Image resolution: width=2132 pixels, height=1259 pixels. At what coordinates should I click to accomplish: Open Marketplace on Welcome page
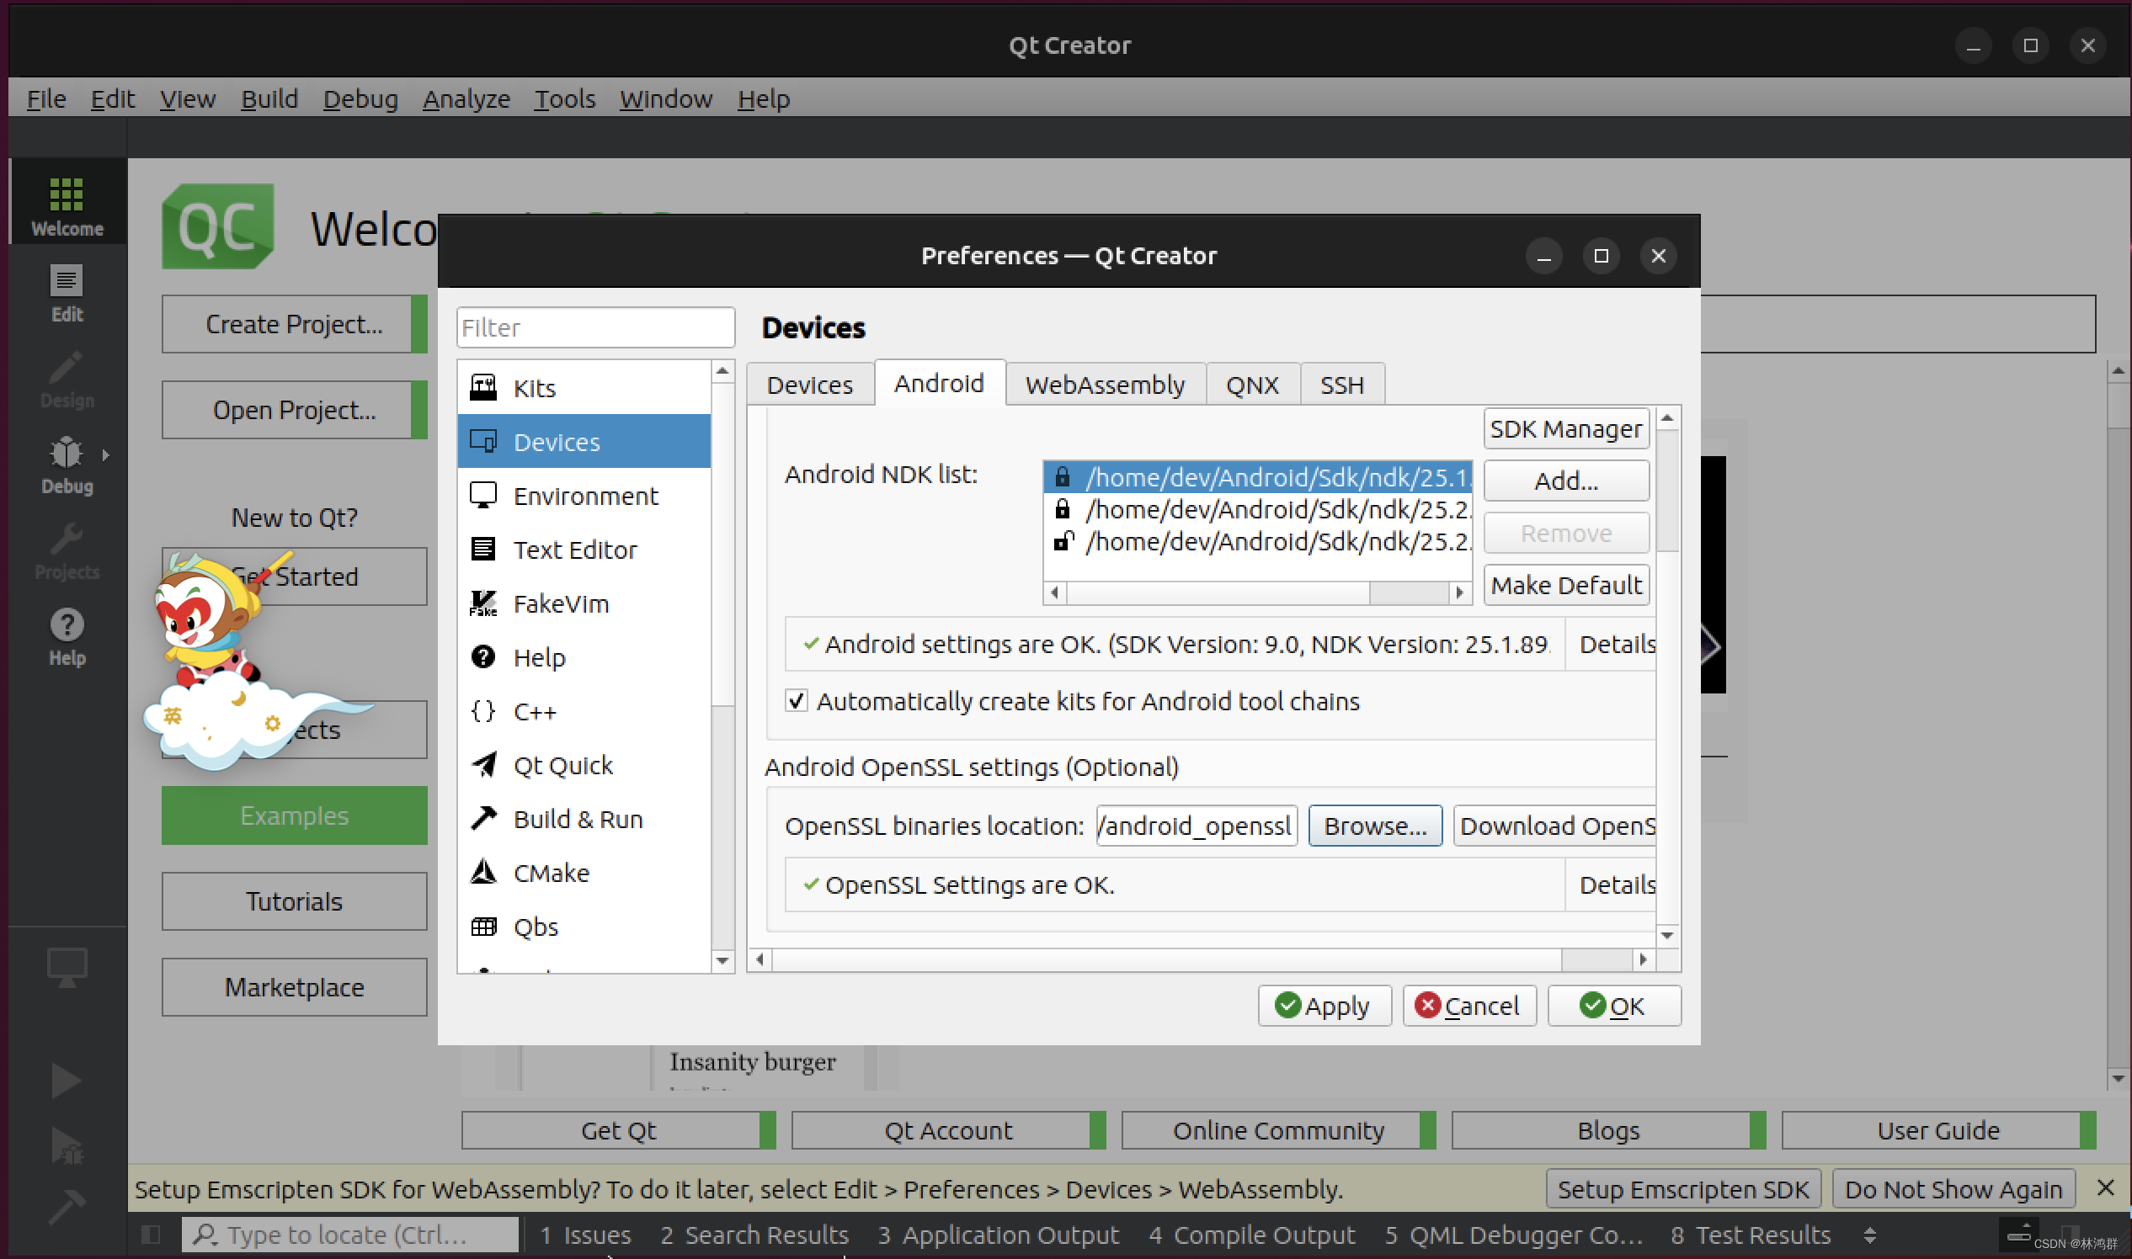point(294,986)
